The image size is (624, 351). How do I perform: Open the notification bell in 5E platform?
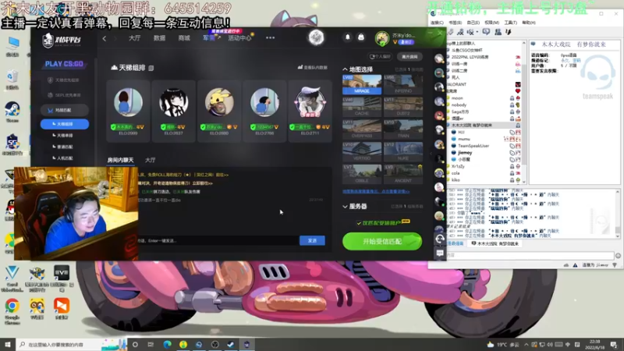[347, 37]
